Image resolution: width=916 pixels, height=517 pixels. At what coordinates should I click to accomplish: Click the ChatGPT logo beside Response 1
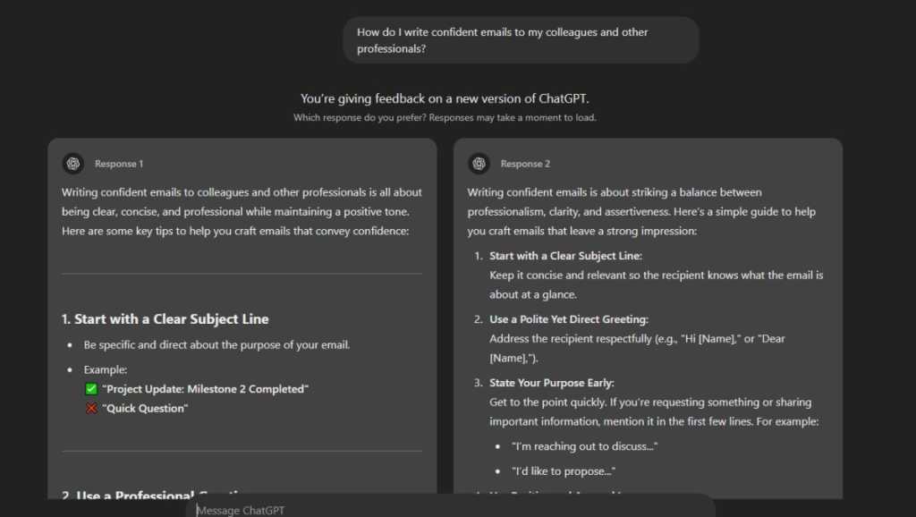pyautogui.click(x=72, y=164)
